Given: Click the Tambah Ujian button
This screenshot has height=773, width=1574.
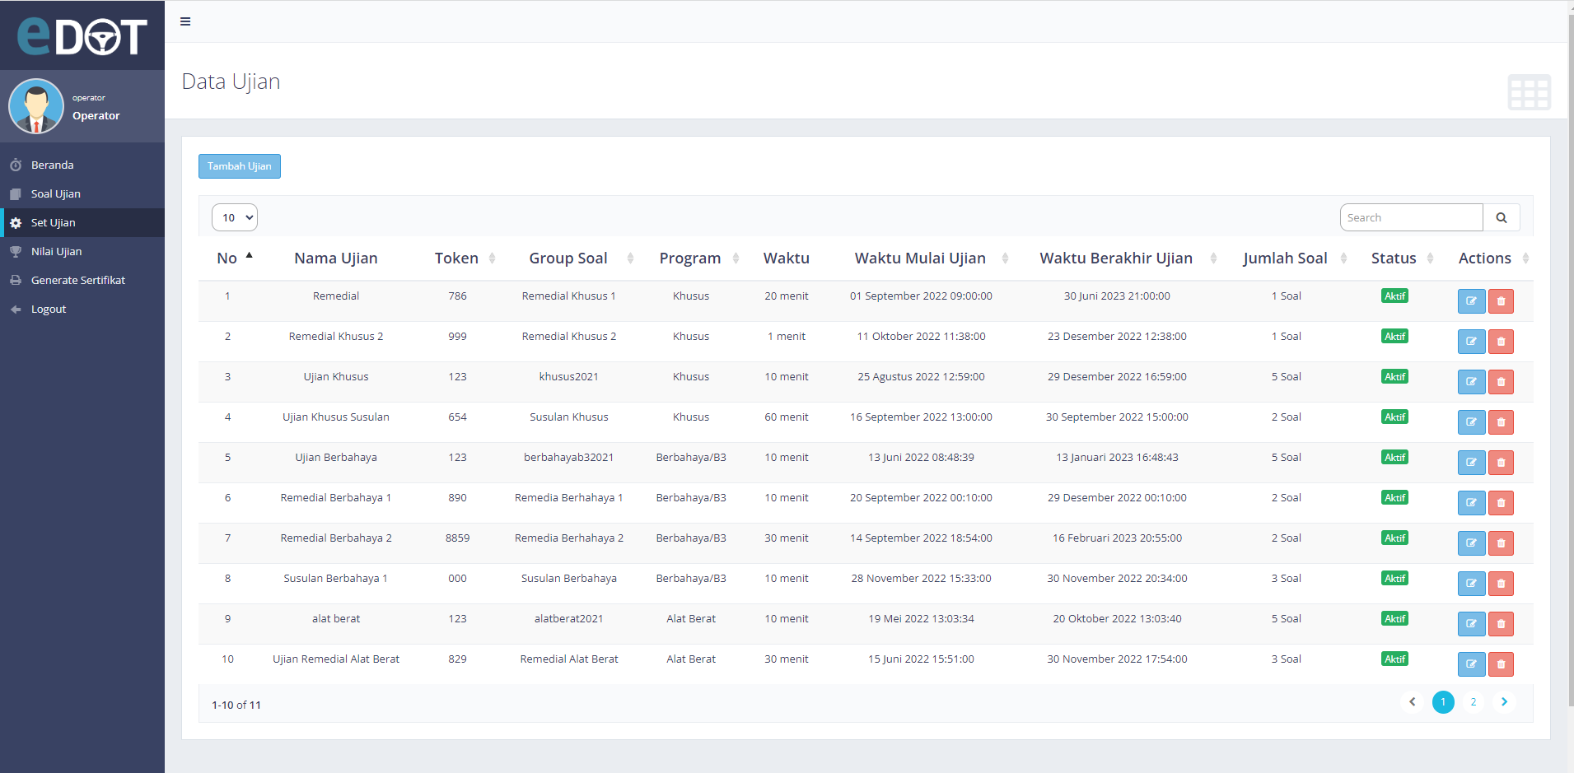Looking at the screenshot, I should pos(239,166).
